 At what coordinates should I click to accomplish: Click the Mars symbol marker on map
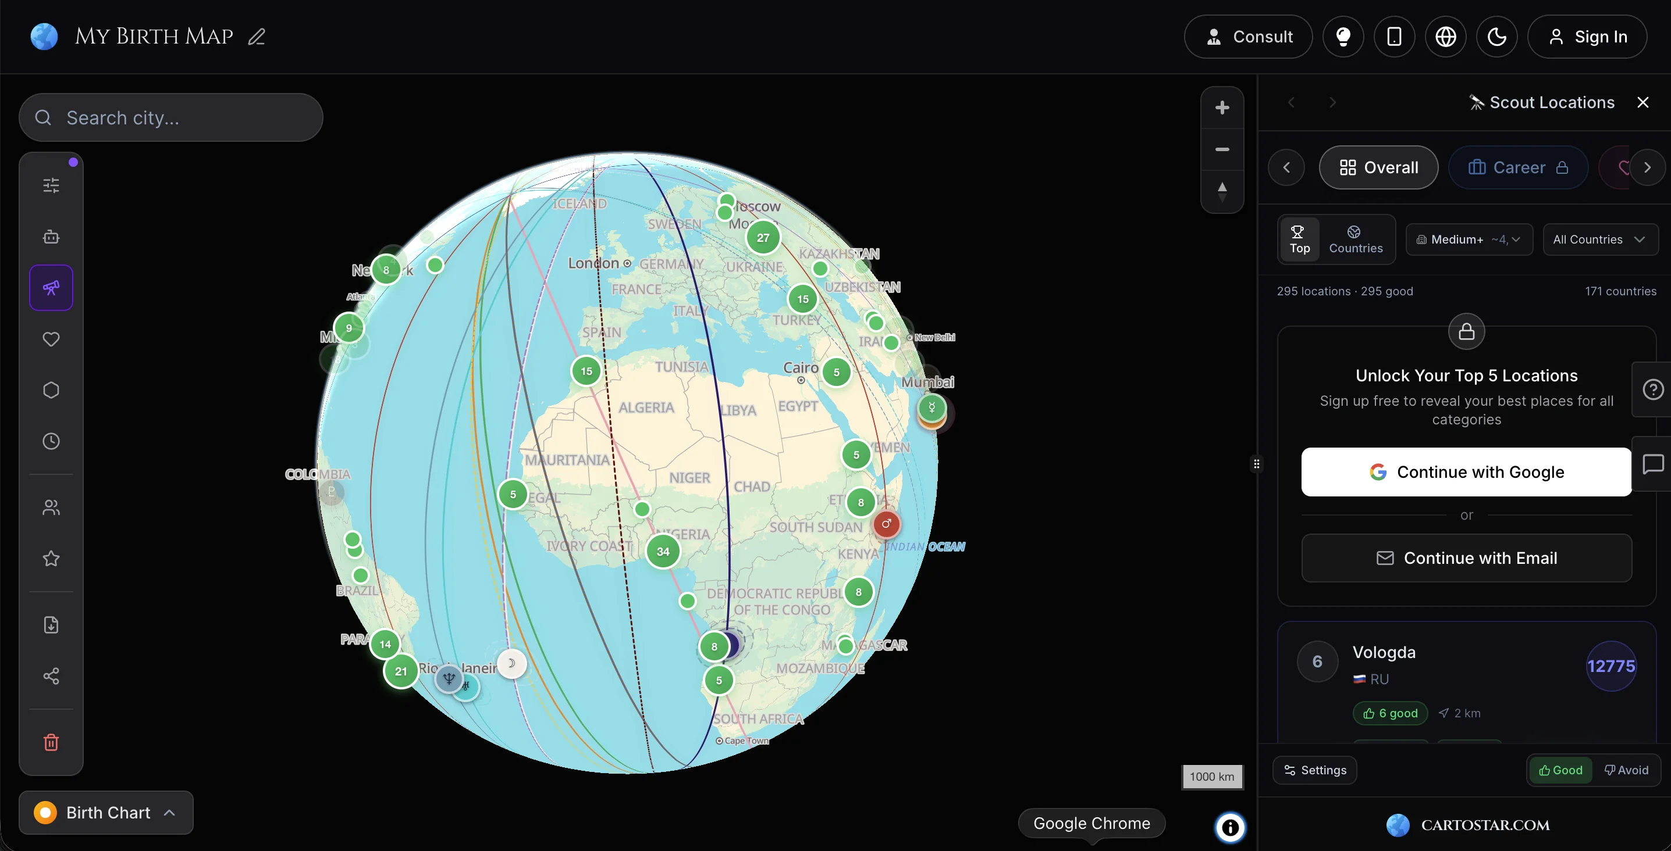pos(886,524)
